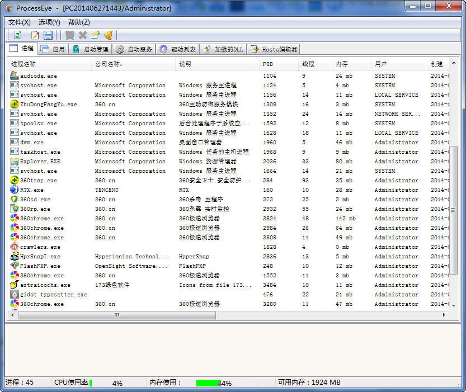
Task: Click the green CPU usage indicator
Action: point(91,383)
